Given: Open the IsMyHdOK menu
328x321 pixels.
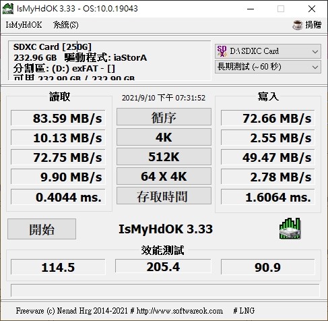Looking at the screenshot, I should [24, 25].
